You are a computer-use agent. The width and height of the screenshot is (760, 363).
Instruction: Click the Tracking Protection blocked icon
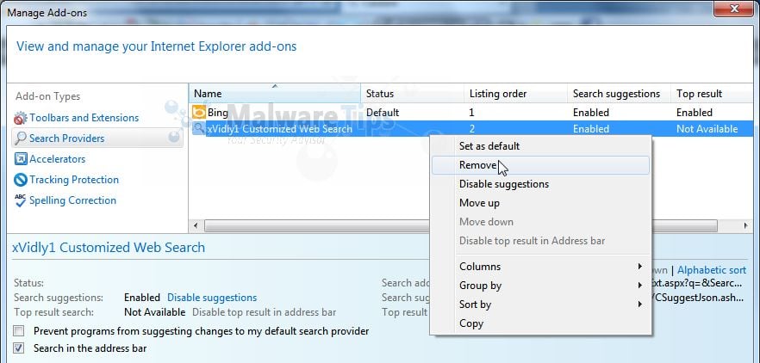21,180
